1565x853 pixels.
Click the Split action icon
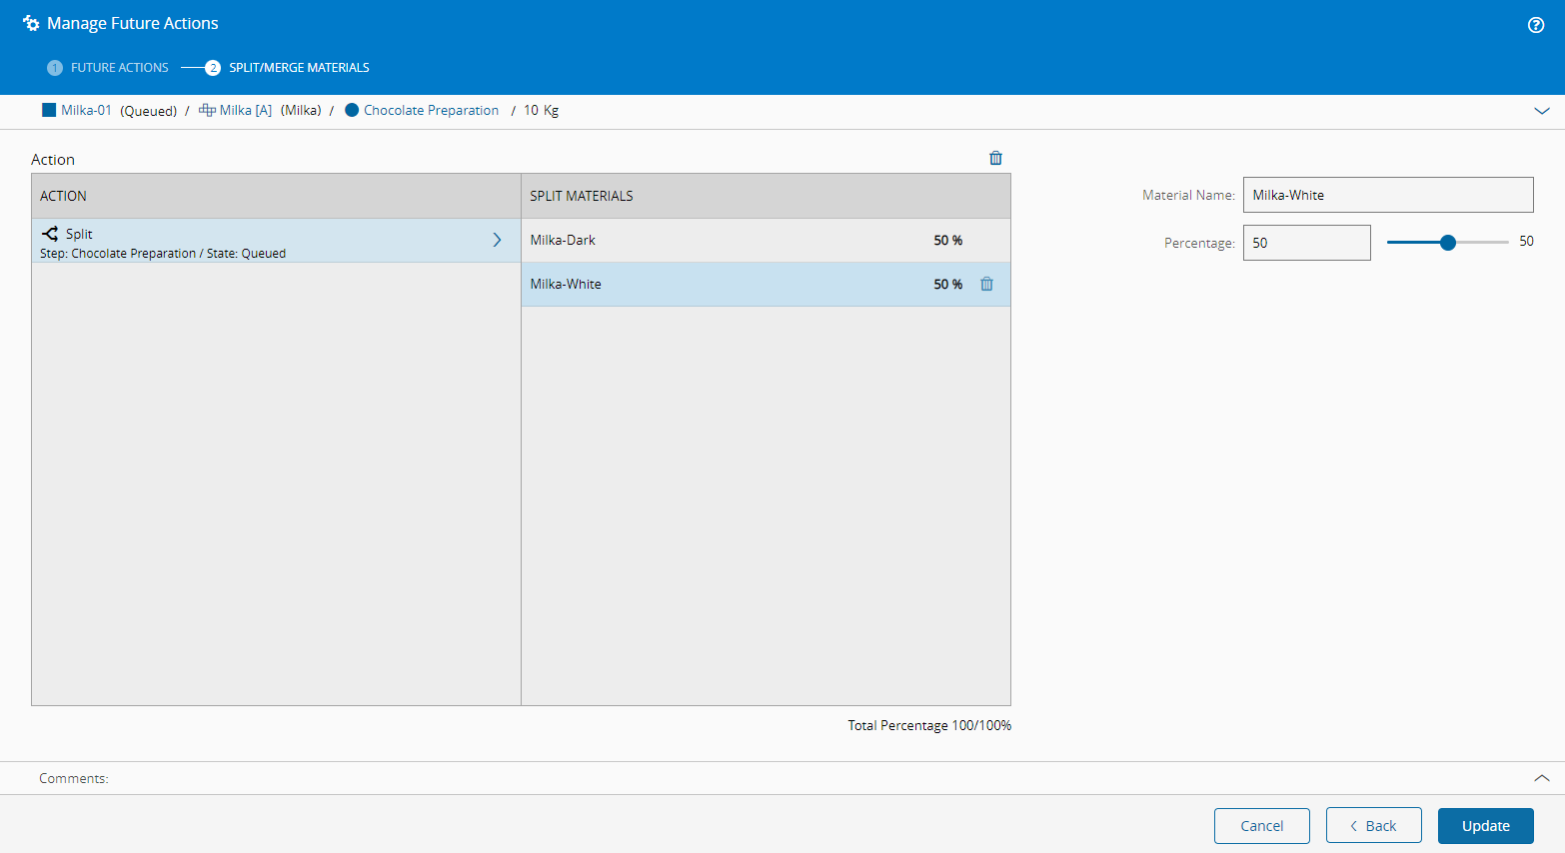pos(50,234)
